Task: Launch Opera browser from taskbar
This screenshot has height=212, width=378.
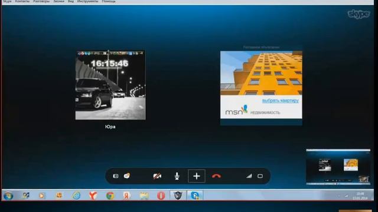Action: 161,196
